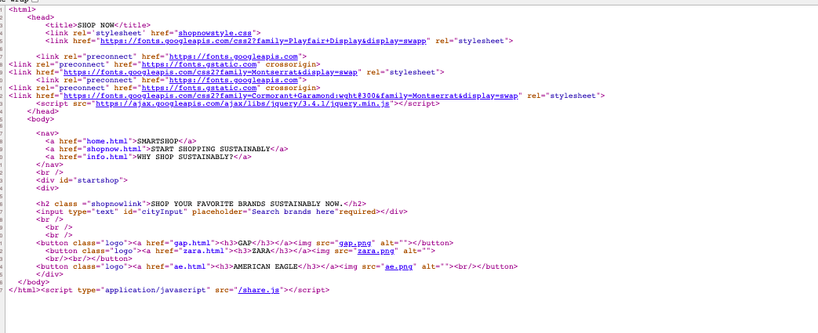Click the SMARTSHOP anchor text

pyautogui.click(x=158, y=141)
